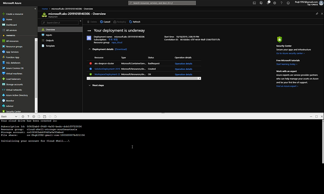The height and width of the screenshot is (194, 324).
Task: Open Find an Azure expert link
Action: tap(287, 86)
